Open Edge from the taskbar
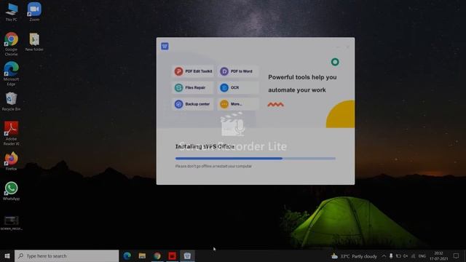The width and height of the screenshot is (466, 262). pos(127,255)
